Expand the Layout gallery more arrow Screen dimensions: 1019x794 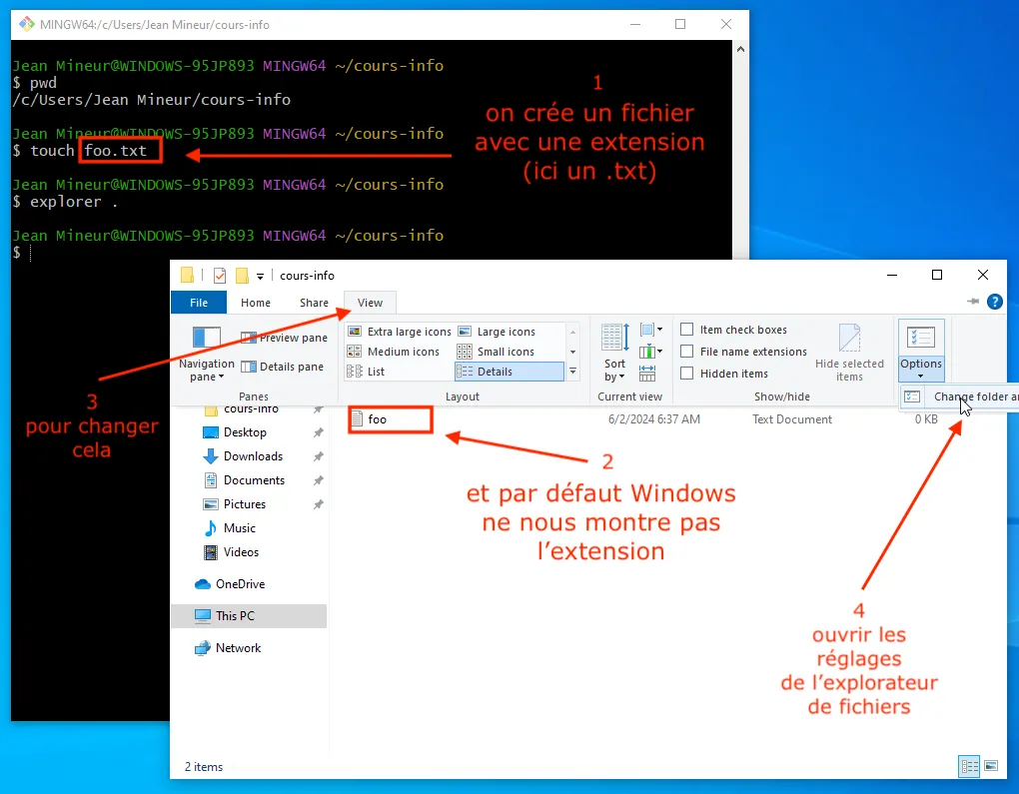(572, 372)
